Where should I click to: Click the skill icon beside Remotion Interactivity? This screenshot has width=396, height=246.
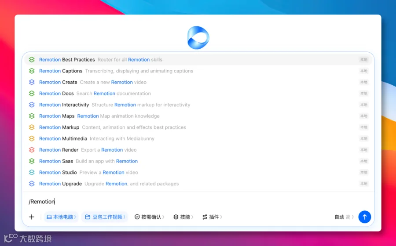(x=32, y=105)
